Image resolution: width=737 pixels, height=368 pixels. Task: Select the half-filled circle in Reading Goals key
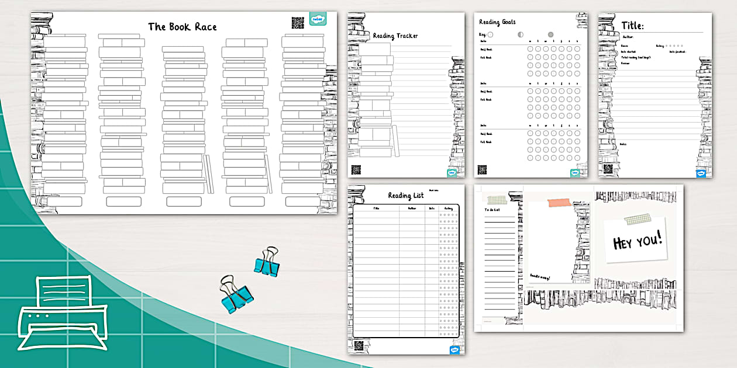point(520,34)
